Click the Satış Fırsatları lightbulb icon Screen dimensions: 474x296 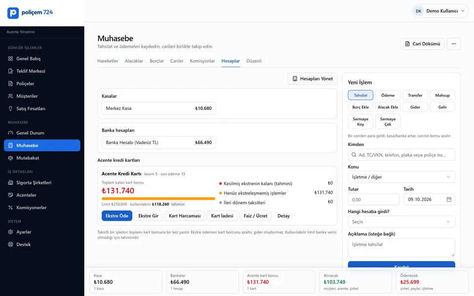[x=10, y=109]
